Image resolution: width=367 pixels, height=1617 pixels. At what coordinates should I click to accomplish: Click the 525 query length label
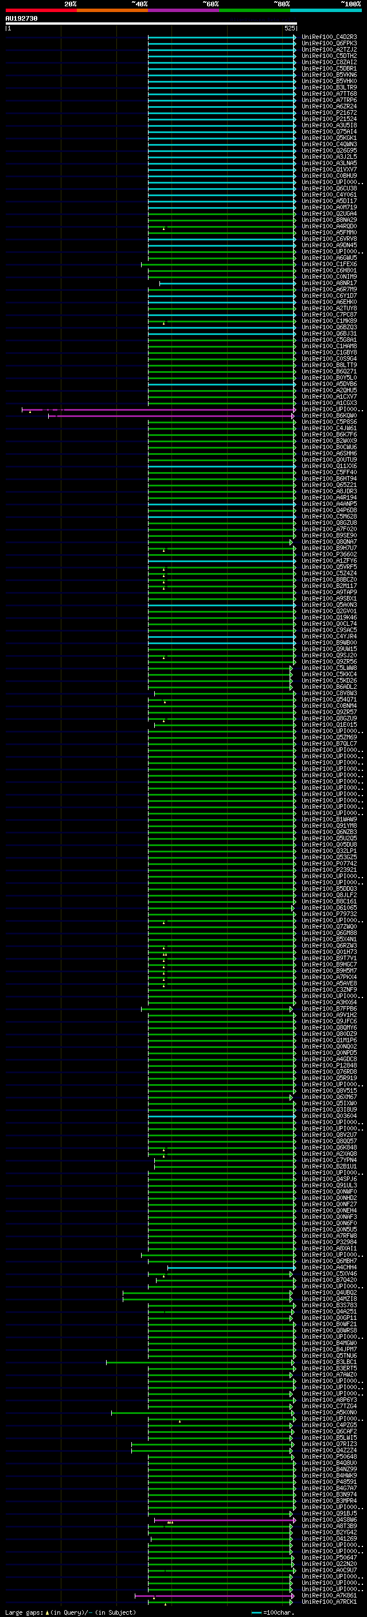pos(289,28)
